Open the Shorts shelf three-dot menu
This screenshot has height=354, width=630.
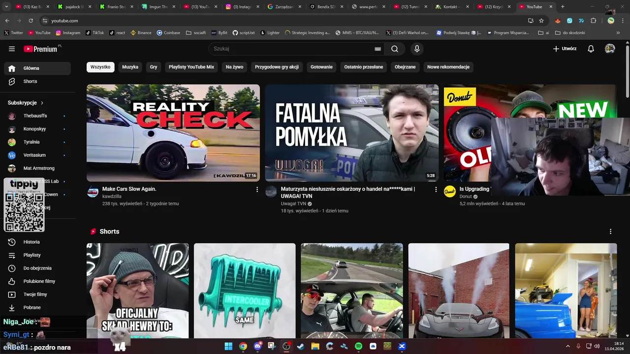[610, 232]
